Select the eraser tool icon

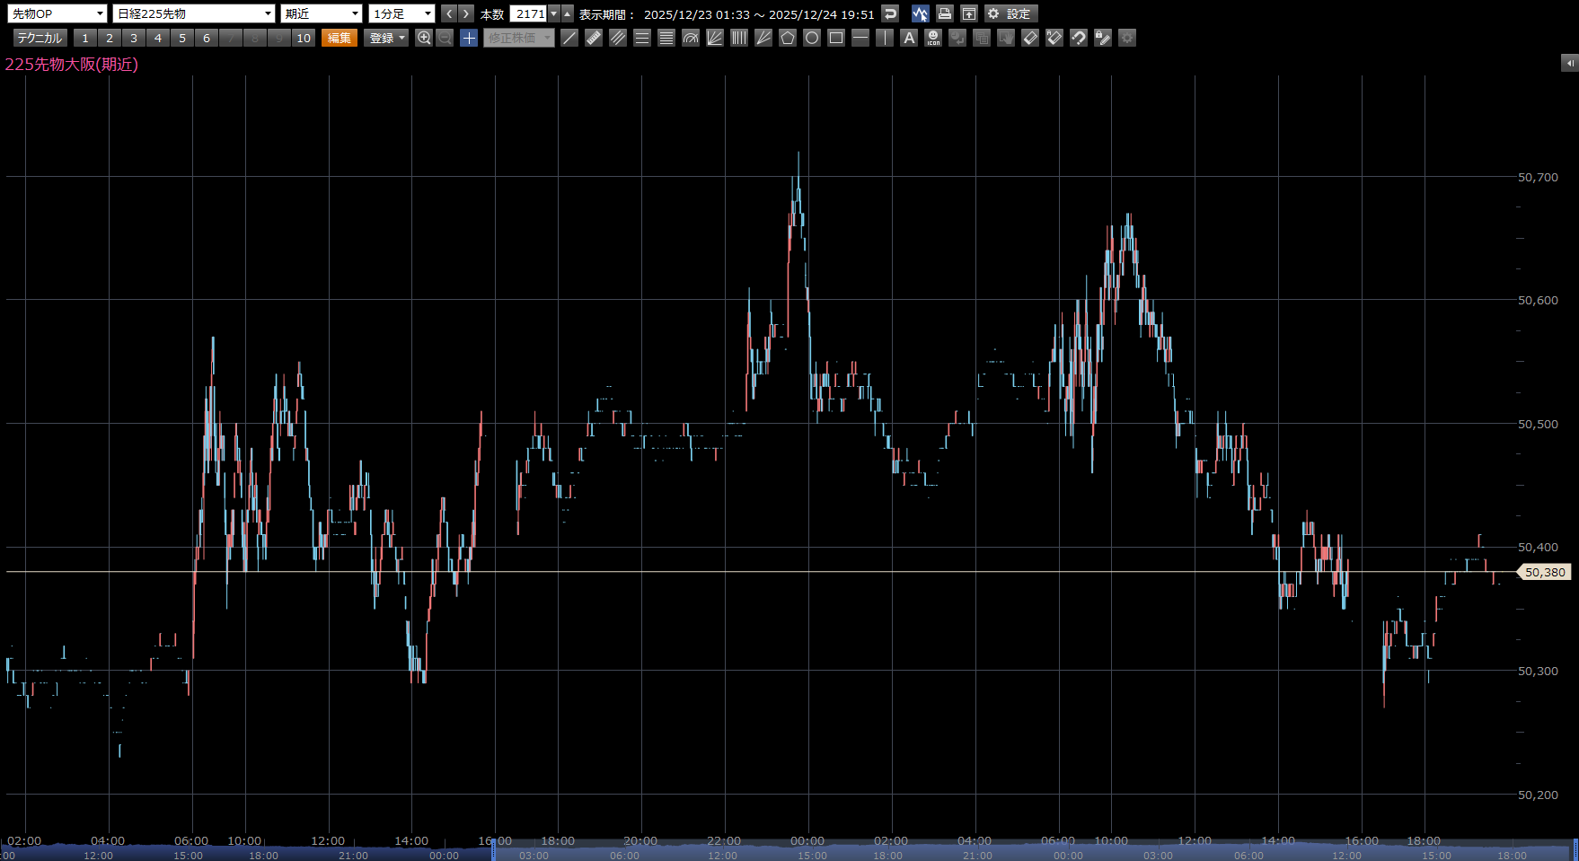(1030, 38)
